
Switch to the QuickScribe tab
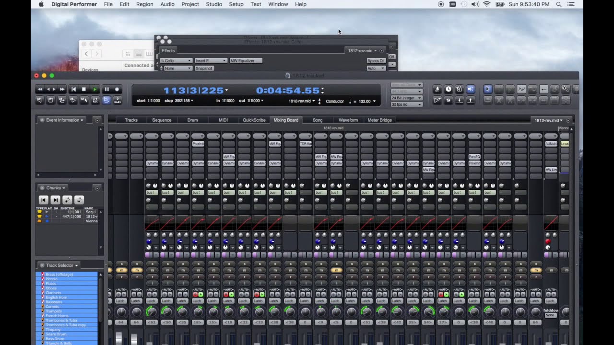point(254,120)
